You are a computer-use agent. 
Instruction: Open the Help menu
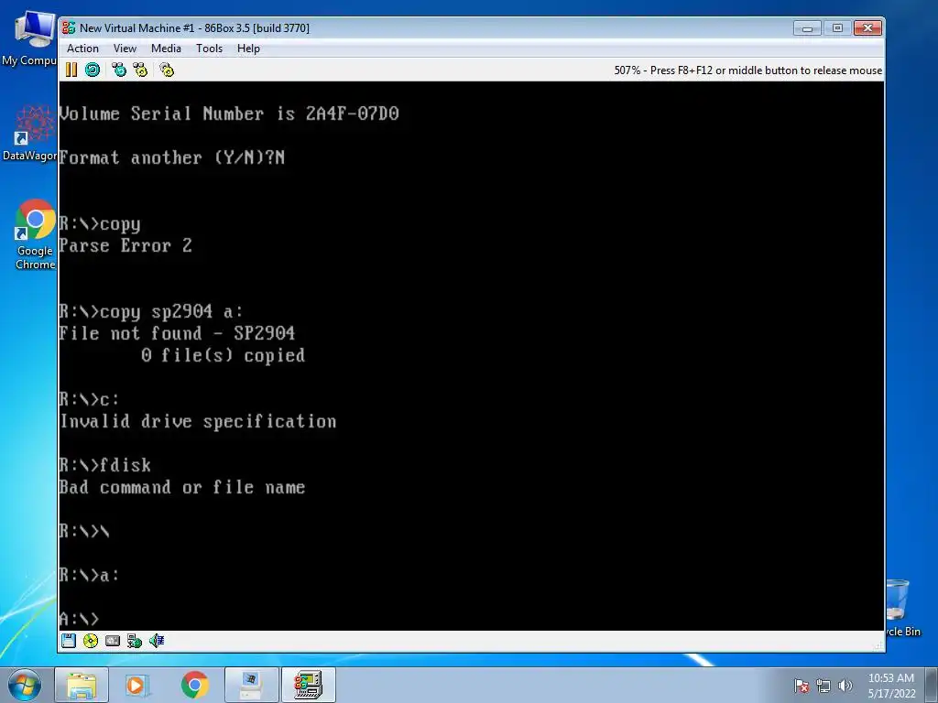coord(248,49)
